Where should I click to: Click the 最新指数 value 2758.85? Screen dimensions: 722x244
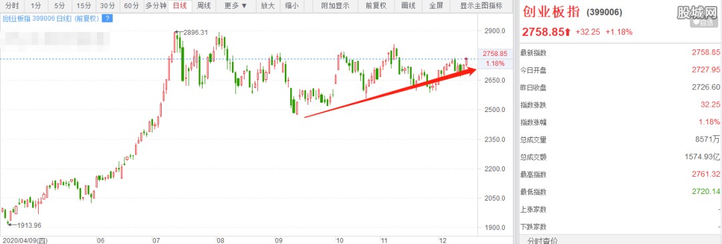(x=705, y=53)
